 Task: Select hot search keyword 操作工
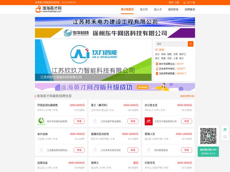coord(183,54)
